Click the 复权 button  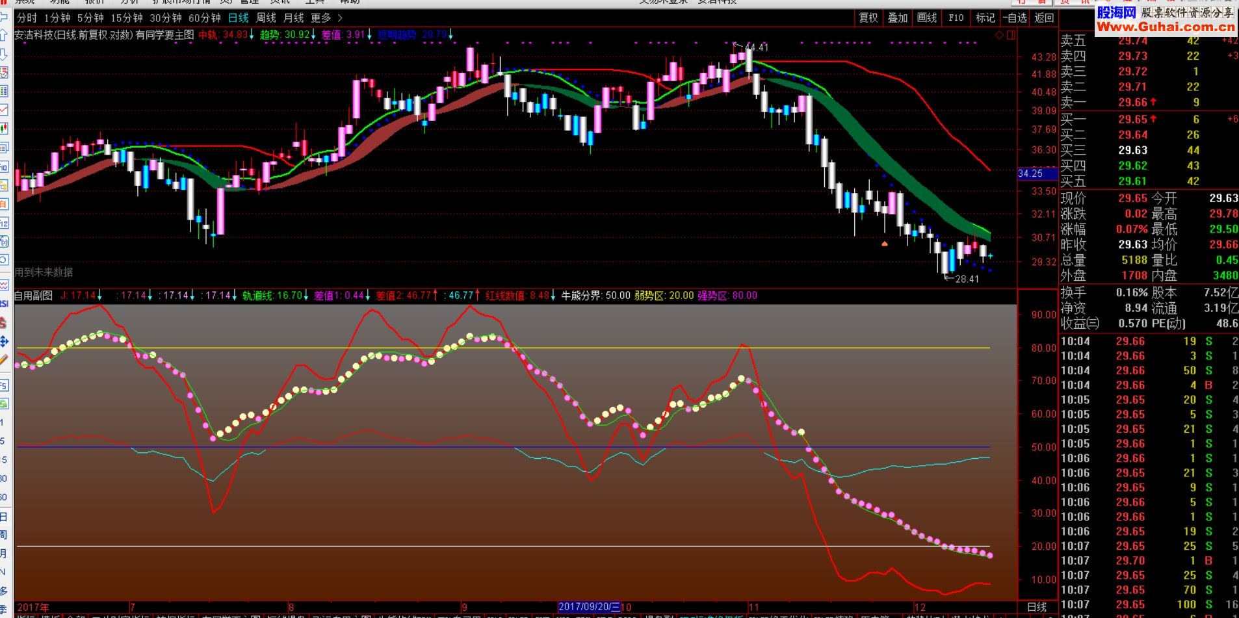pos(868,18)
